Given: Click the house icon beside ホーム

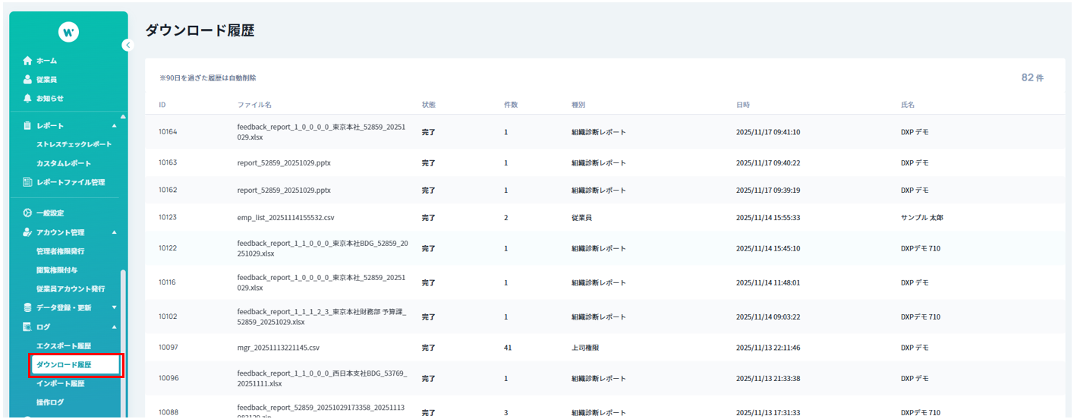Looking at the screenshot, I should [27, 61].
